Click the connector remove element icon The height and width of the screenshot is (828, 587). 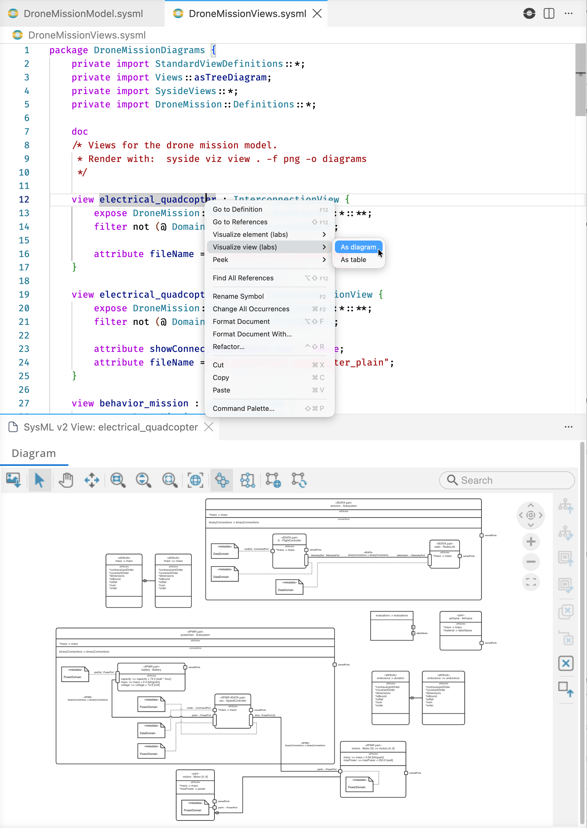[x=566, y=638]
